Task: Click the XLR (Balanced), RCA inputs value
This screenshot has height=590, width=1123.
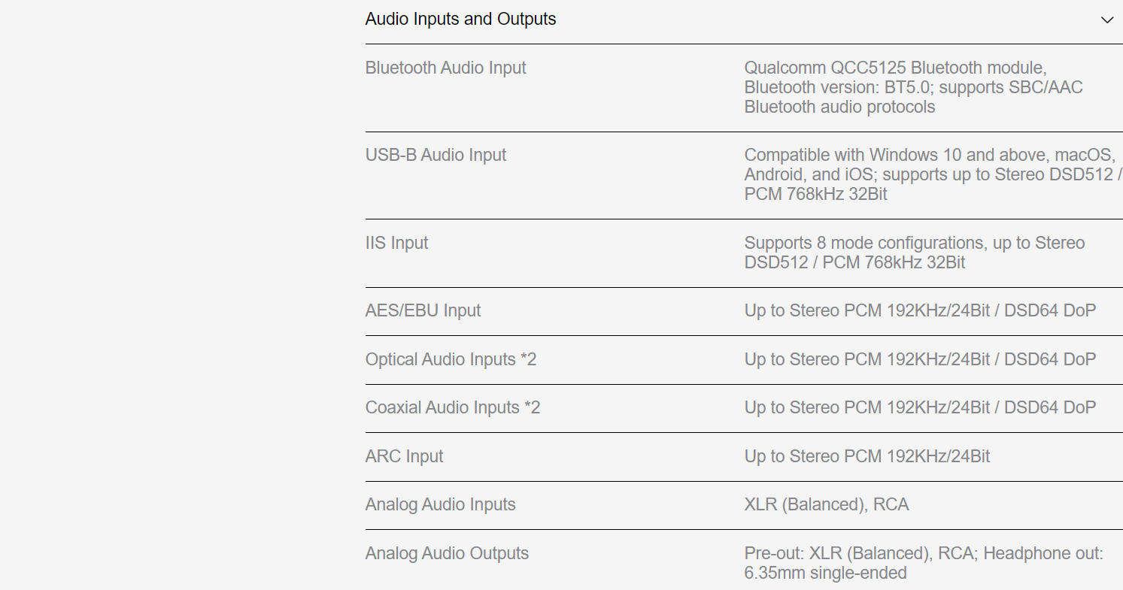Action: point(826,504)
